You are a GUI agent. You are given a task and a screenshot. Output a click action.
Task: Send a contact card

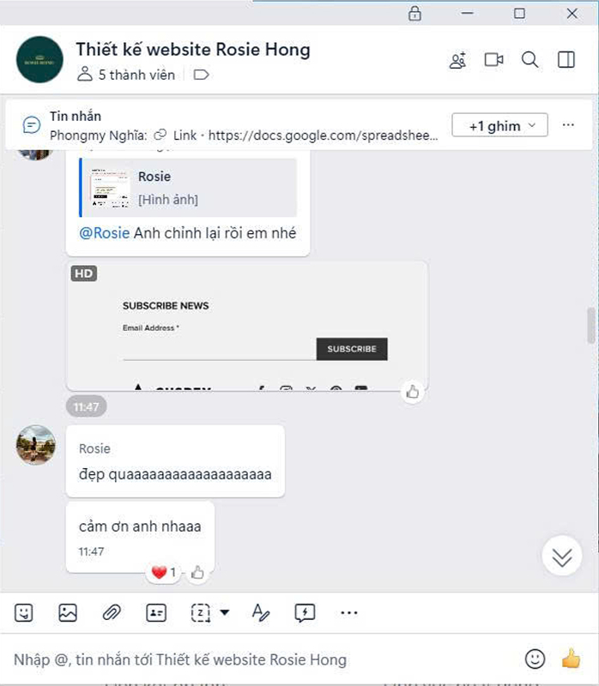click(156, 612)
